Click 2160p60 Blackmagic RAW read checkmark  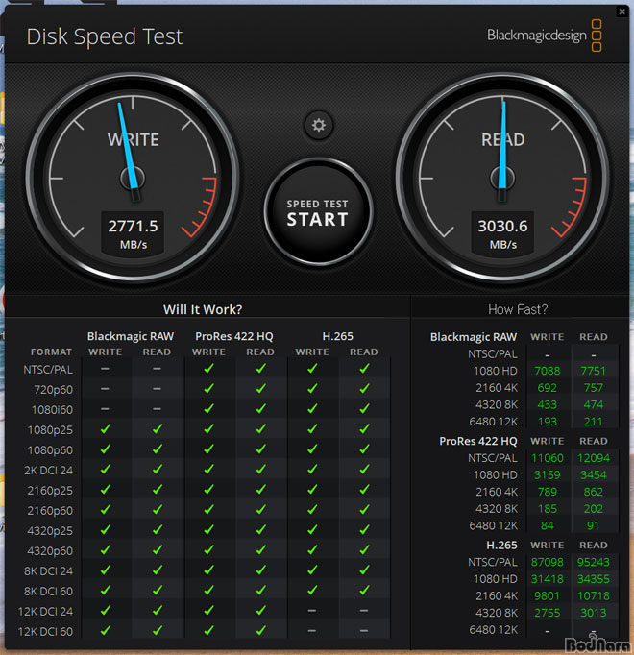[x=158, y=510]
